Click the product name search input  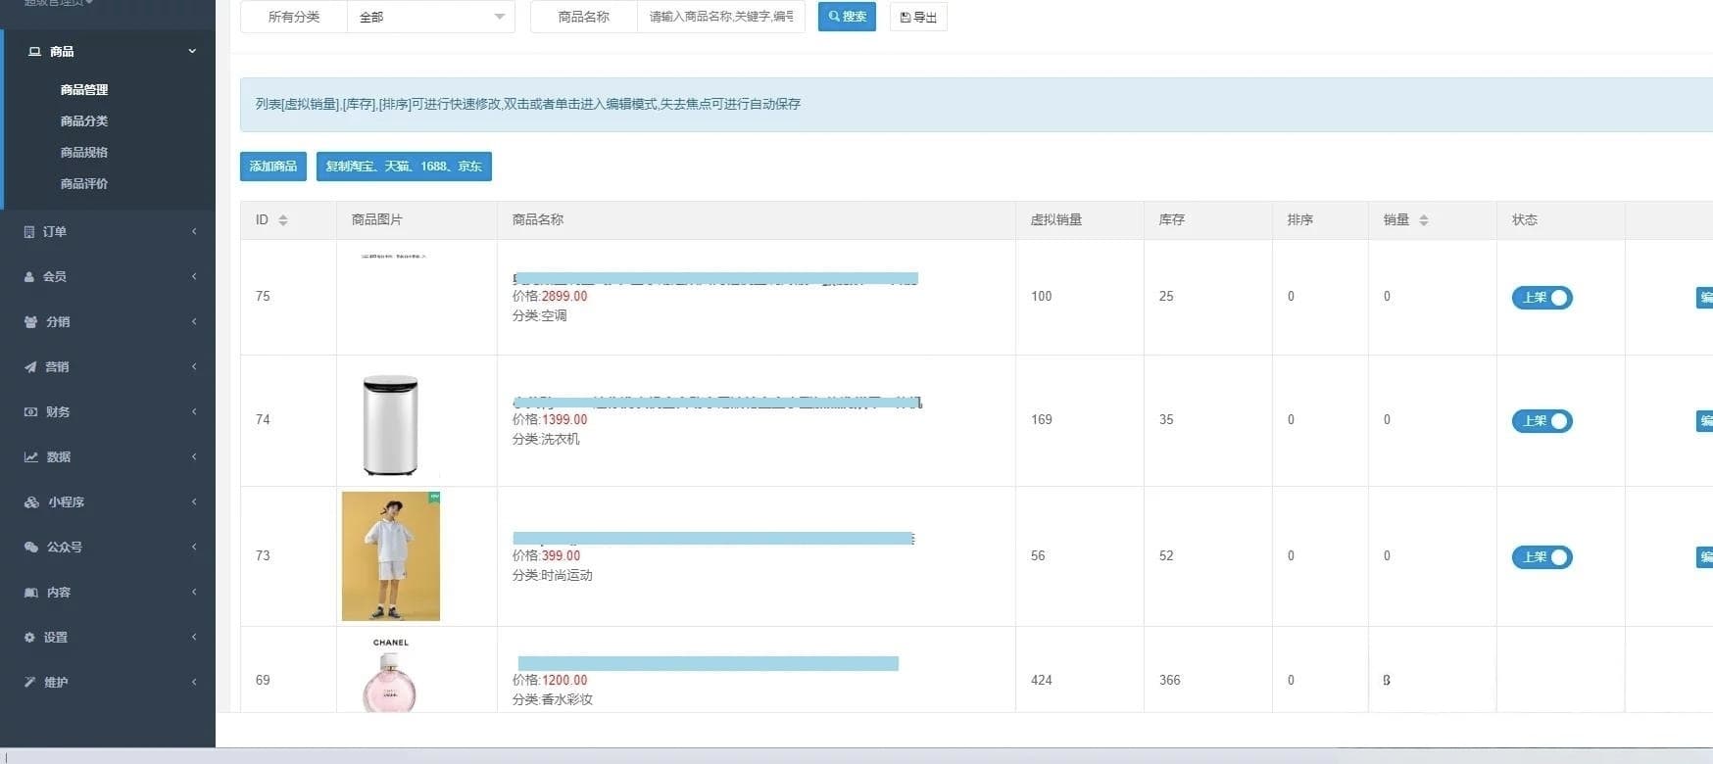(x=721, y=17)
